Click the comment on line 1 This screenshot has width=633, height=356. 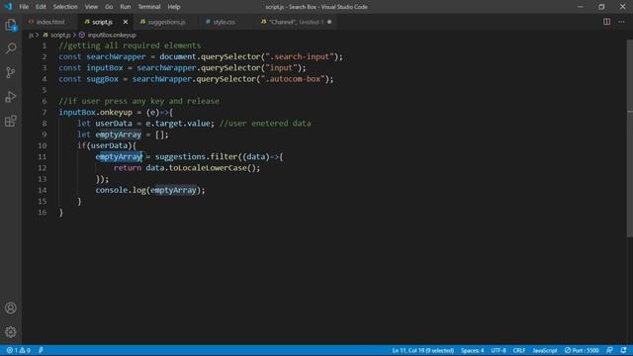[130, 45]
